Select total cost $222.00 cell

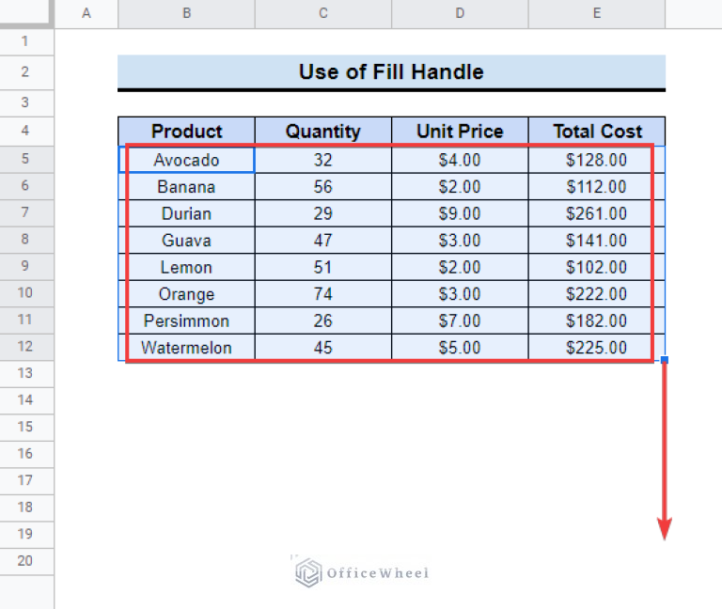pos(597,293)
